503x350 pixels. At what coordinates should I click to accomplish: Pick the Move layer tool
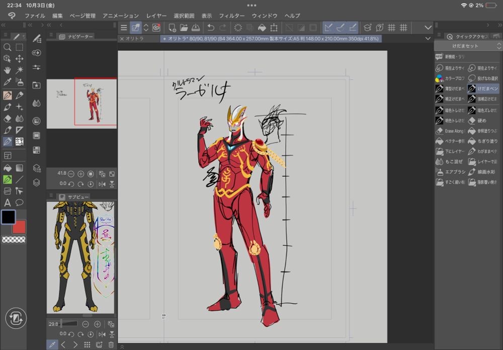19,59
